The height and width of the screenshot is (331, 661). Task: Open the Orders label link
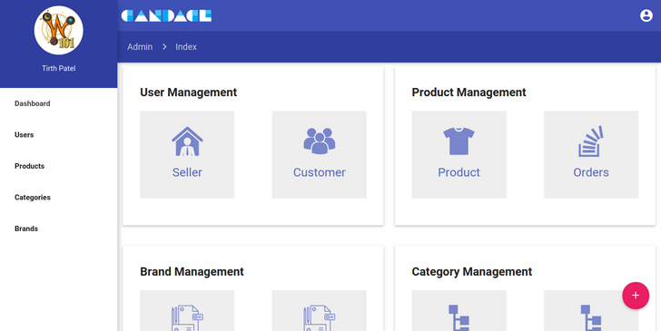tap(590, 172)
